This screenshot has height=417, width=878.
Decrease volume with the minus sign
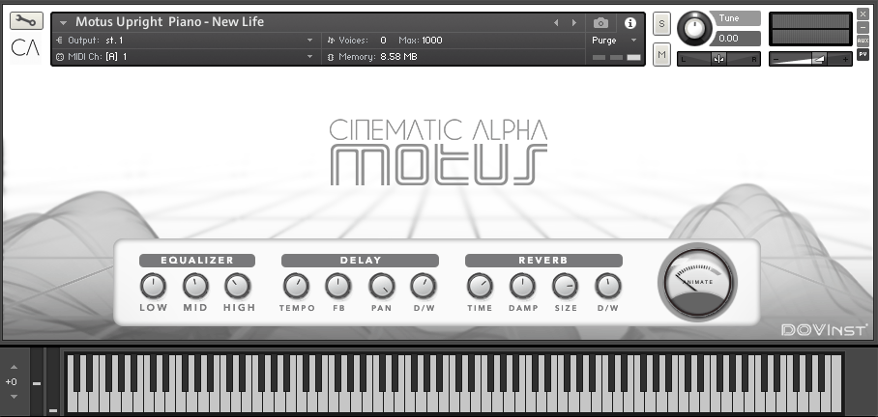point(776,59)
